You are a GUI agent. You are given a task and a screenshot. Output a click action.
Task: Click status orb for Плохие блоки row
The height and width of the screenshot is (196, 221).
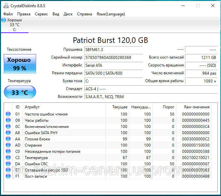tap(8, 139)
